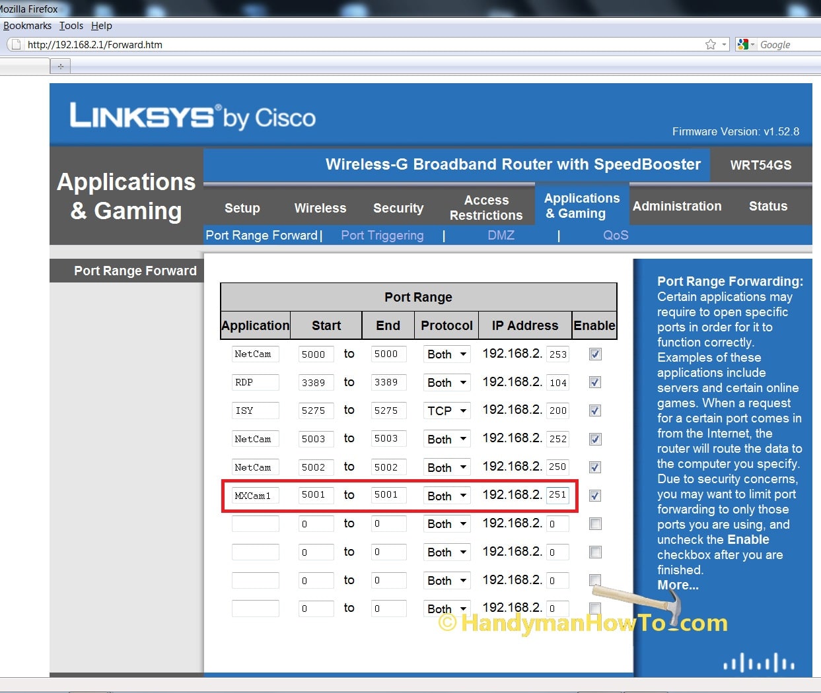Toggle the MXCam1 row Enable checkbox
Viewport: 821px width, 693px height.
(x=595, y=496)
